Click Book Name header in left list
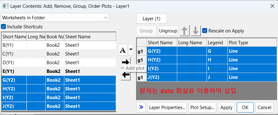Image resolution: width=278 pixels, height=115 pixels. pos(55,37)
